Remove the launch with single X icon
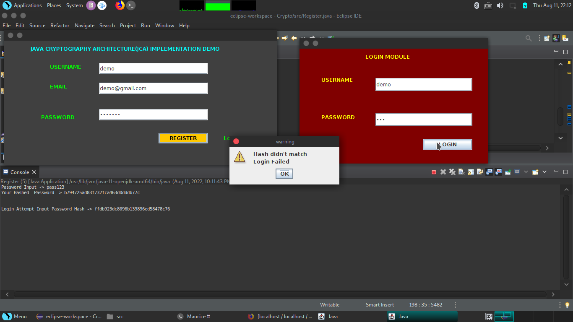573x322 pixels. tap(443, 172)
